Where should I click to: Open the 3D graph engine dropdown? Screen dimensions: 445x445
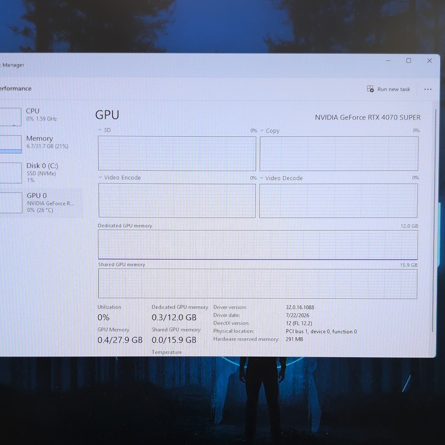tap(100, 130)
